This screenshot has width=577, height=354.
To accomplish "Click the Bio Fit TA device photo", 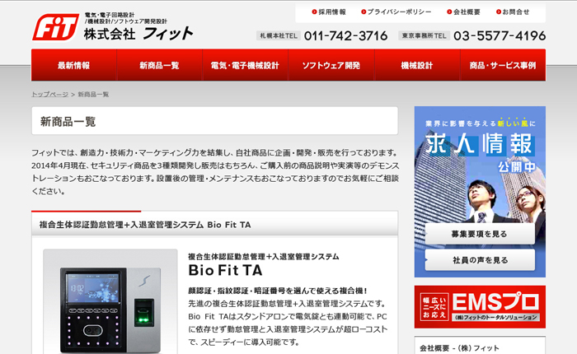I will tap(110, 301).
